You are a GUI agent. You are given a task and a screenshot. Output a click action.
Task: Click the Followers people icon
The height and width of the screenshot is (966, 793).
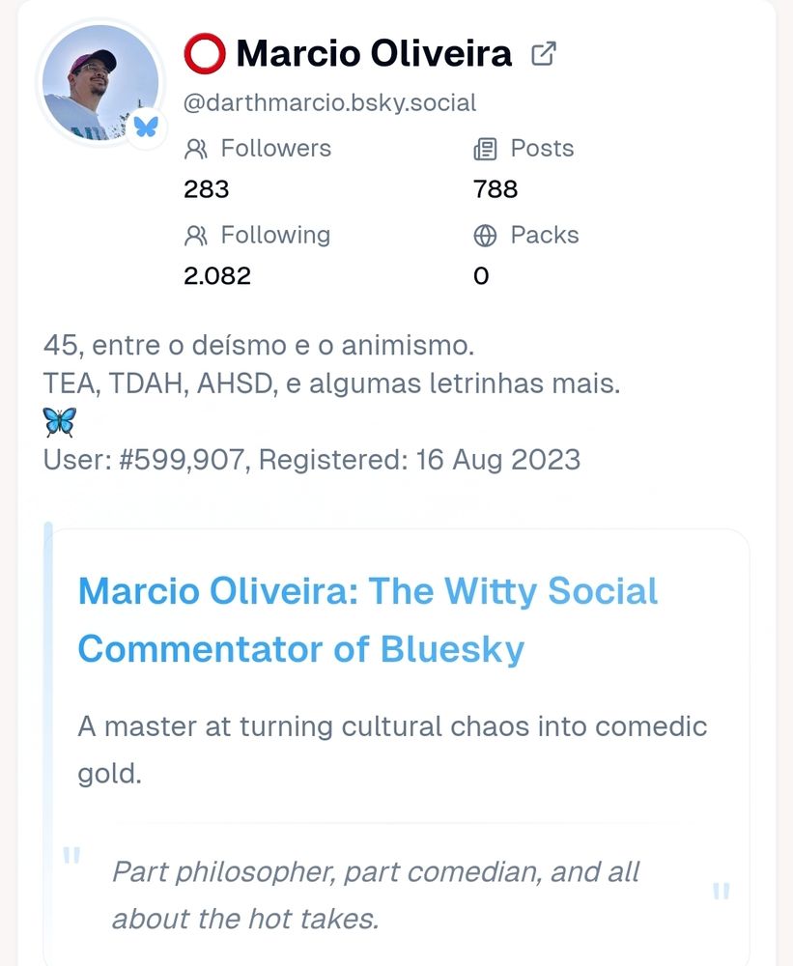pyautogui.click(x=196, y=149)
